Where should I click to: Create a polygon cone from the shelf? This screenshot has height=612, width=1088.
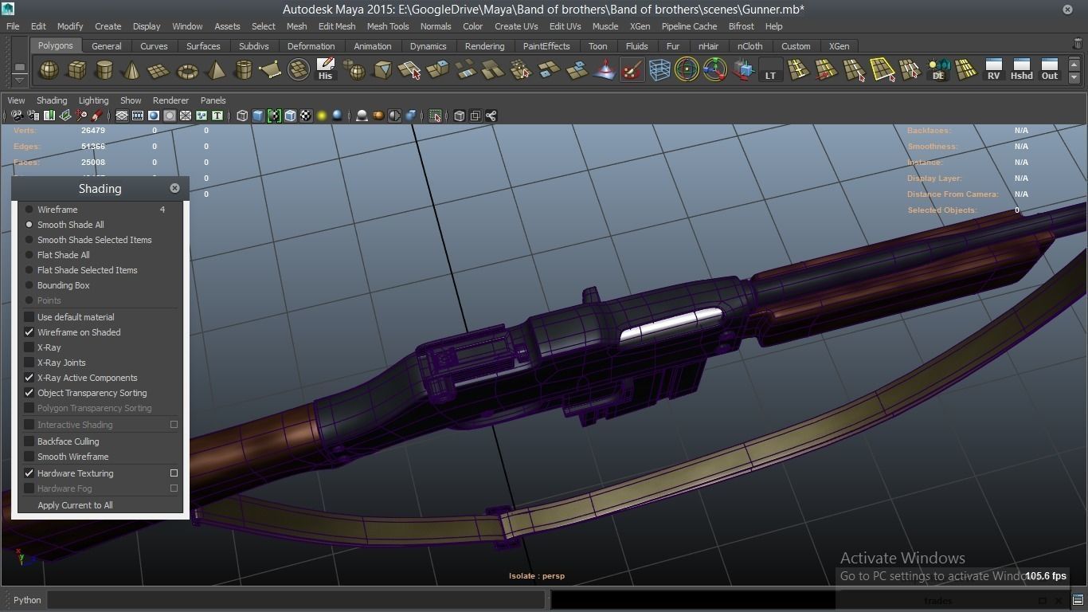[x=131, y=70]
